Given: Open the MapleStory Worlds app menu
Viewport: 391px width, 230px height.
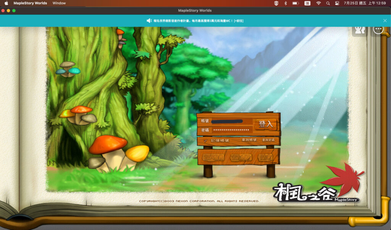Looking at the screenshot, I should coord(30,3).
